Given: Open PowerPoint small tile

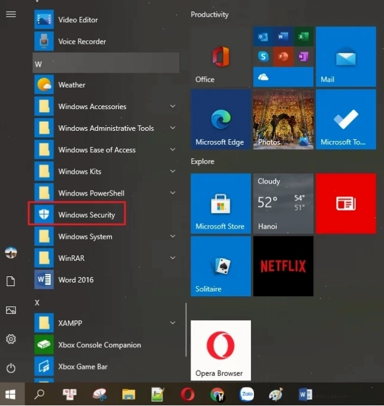Looking at the screenshot, I should click(x=283, y=56).
